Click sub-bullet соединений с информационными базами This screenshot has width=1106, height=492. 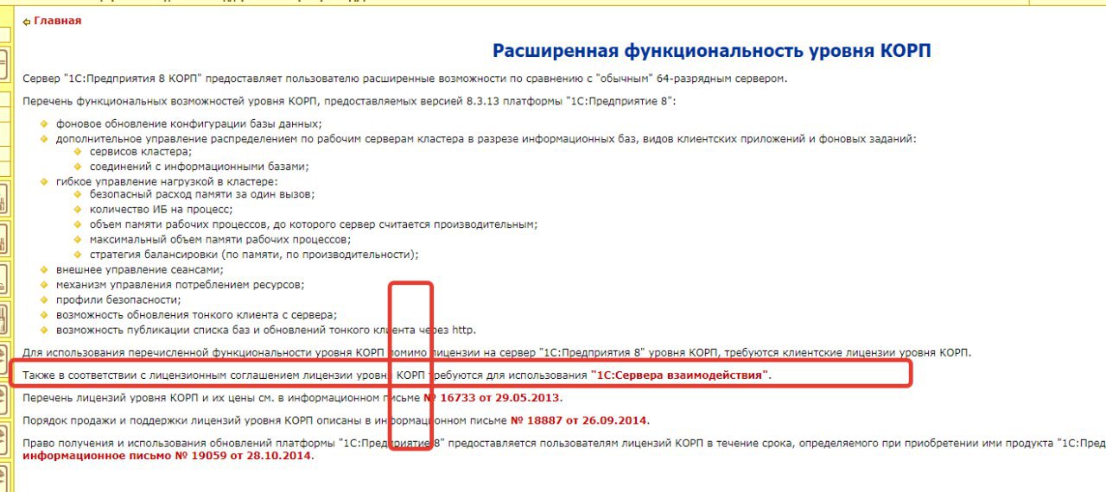(x=200, y=166)
